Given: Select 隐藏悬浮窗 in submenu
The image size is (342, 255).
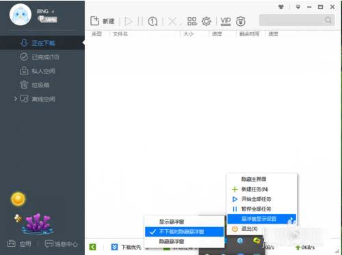Looking at the screenshot, I should pyautogui.click(x=185, y=241).
